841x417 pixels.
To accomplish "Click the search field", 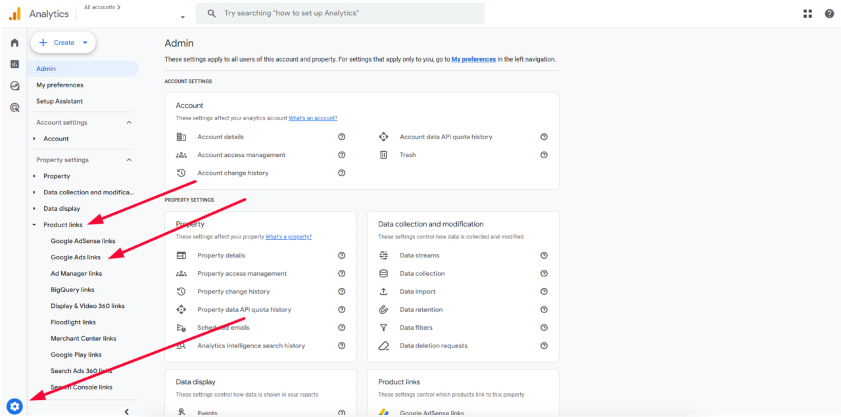I will click(x=341, y=14).
